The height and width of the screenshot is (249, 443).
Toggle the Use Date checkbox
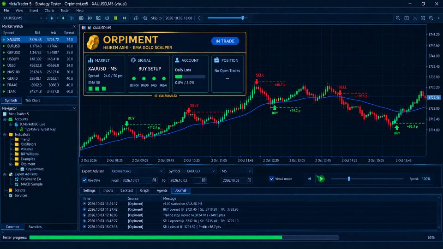[85, 180]
